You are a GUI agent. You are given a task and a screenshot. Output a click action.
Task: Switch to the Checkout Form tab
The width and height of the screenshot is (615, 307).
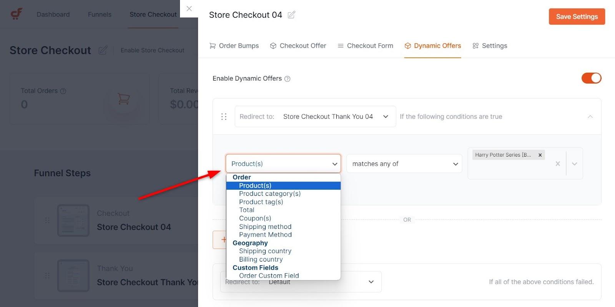point(365,46)
